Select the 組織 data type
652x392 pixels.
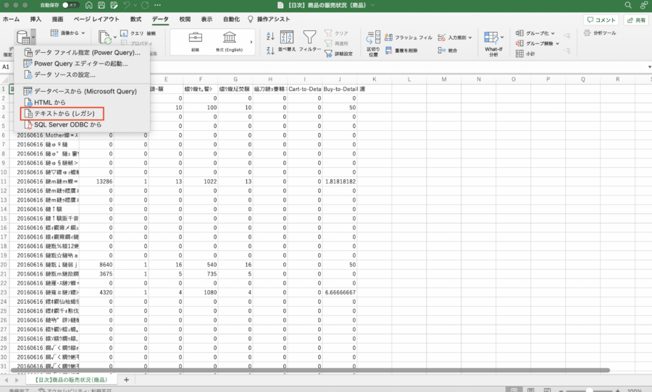pyautogui.click(x=196, y=41)
